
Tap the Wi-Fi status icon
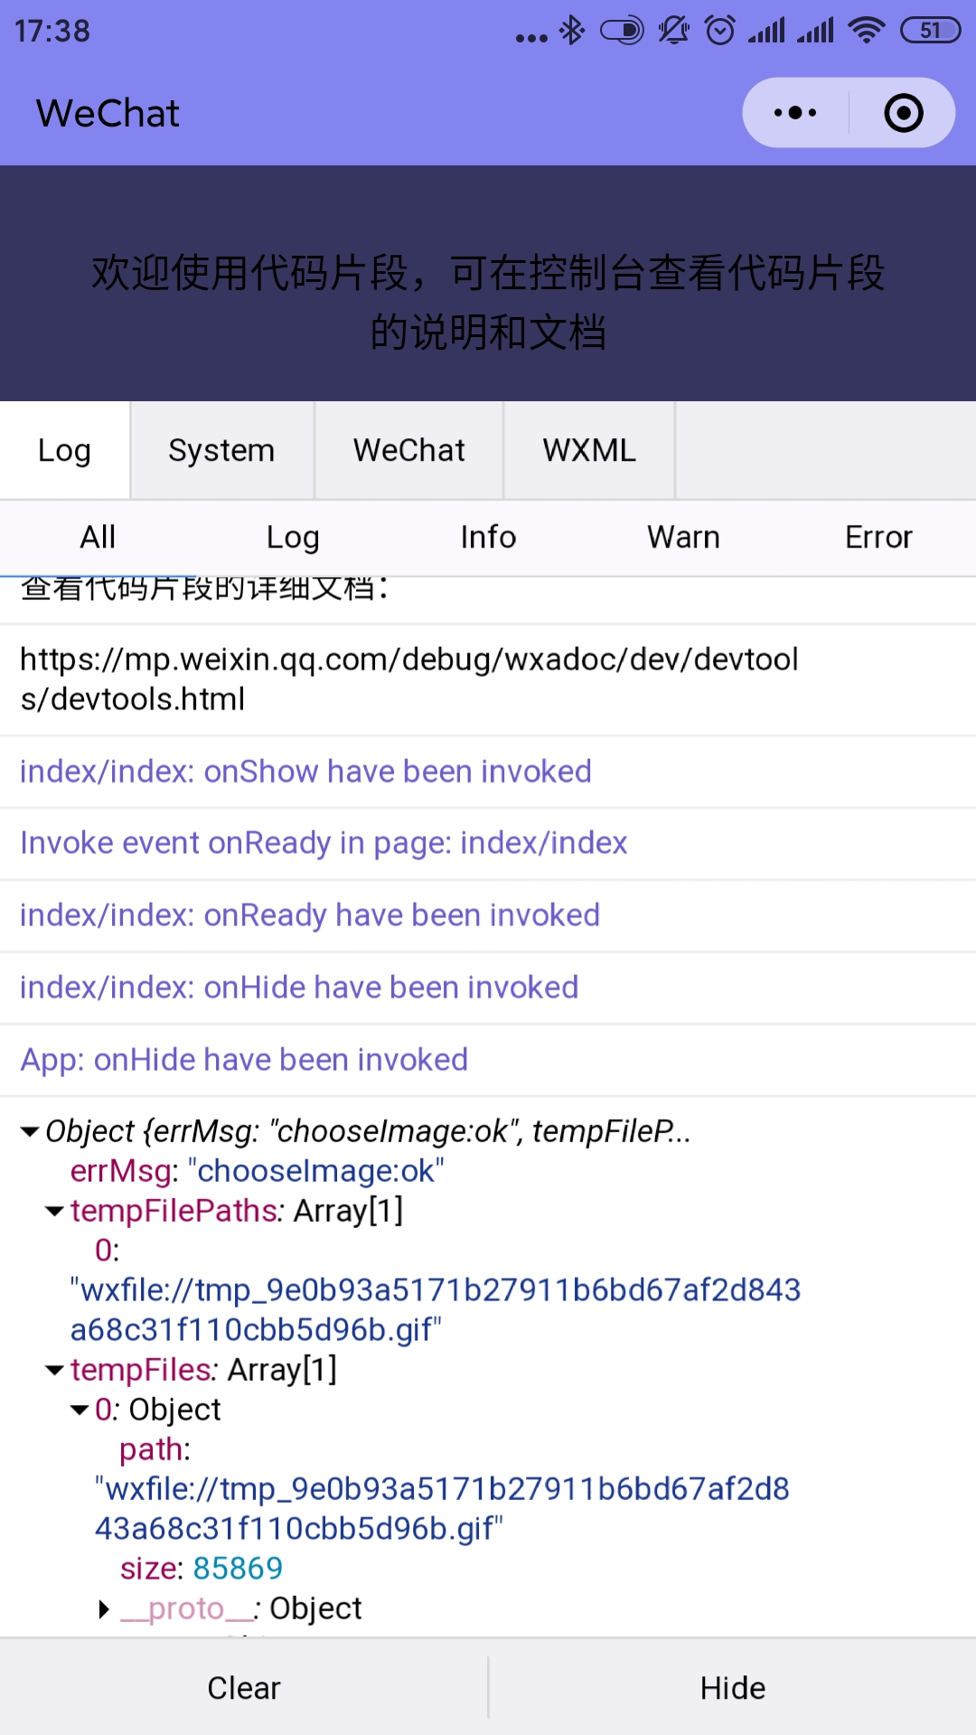pyautogui.click(x=866, y=31)
